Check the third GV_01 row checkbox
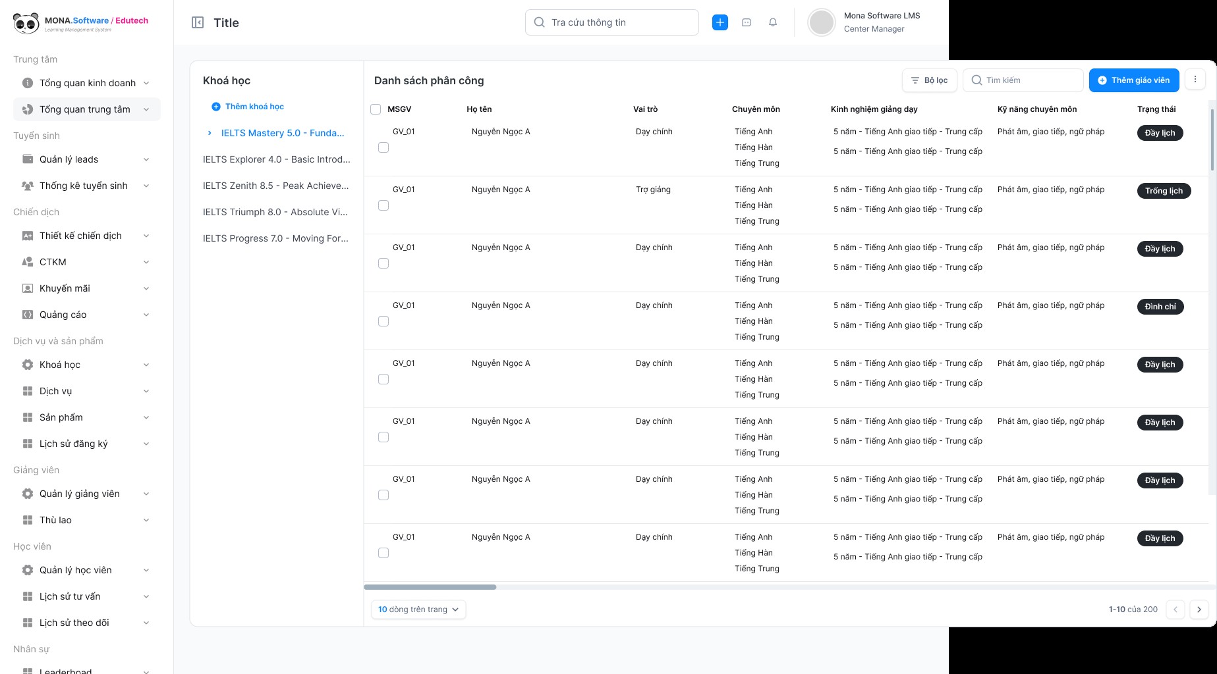 point(383,263)
